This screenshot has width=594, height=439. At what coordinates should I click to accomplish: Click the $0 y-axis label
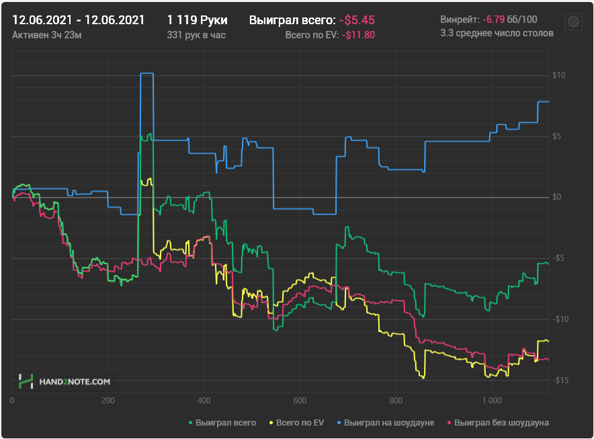coord(556,197)
